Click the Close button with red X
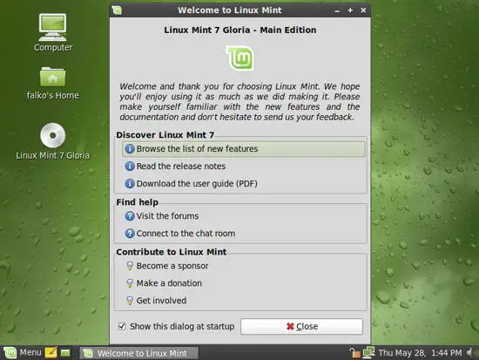Viewport: 479px width, 360px height. tap(302, 326)
